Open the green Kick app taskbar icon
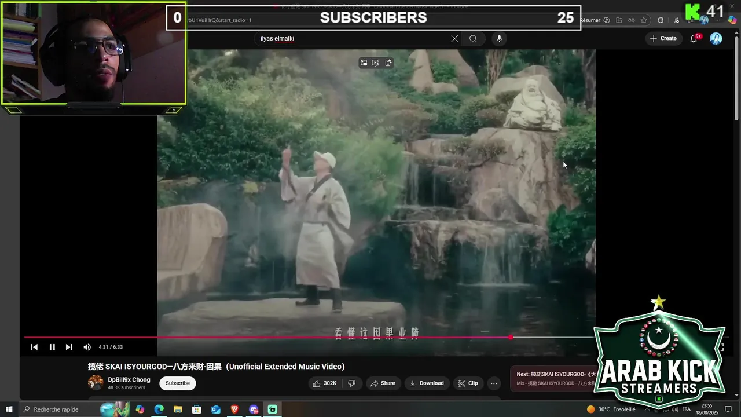The height and width of the screenshot is (417, 741). click(x=272, y=409)
